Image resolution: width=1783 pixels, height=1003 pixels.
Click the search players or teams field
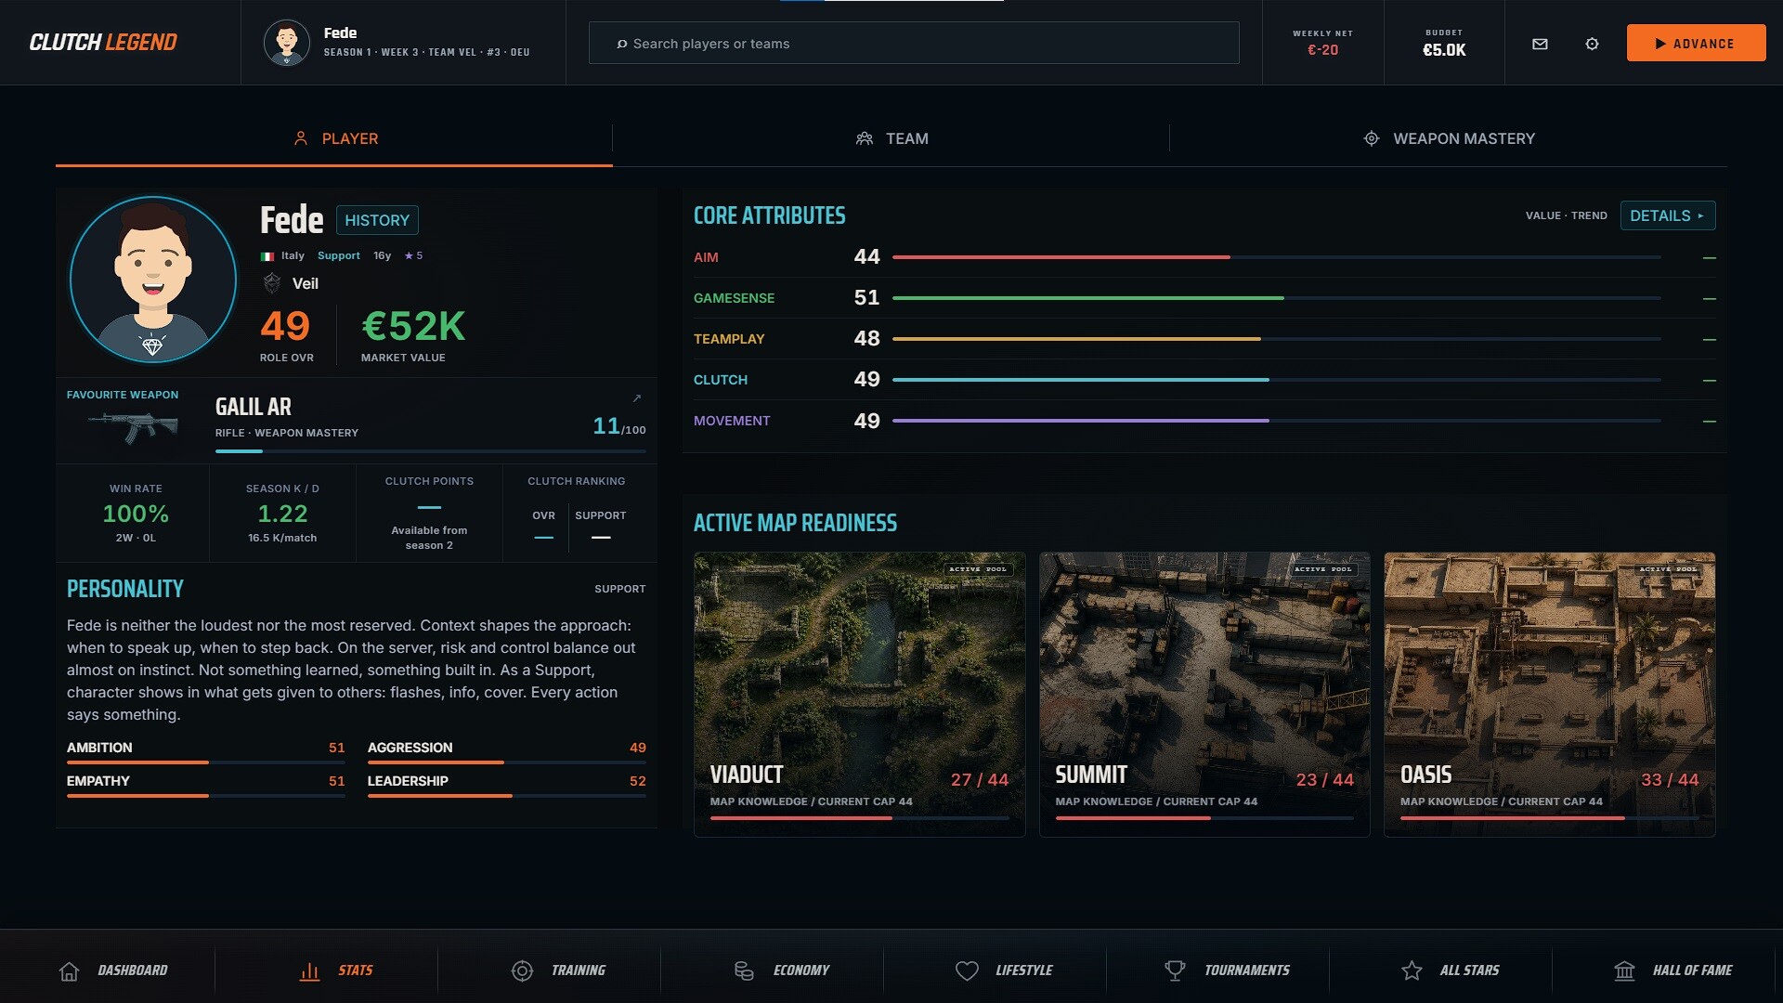point(914,43)
